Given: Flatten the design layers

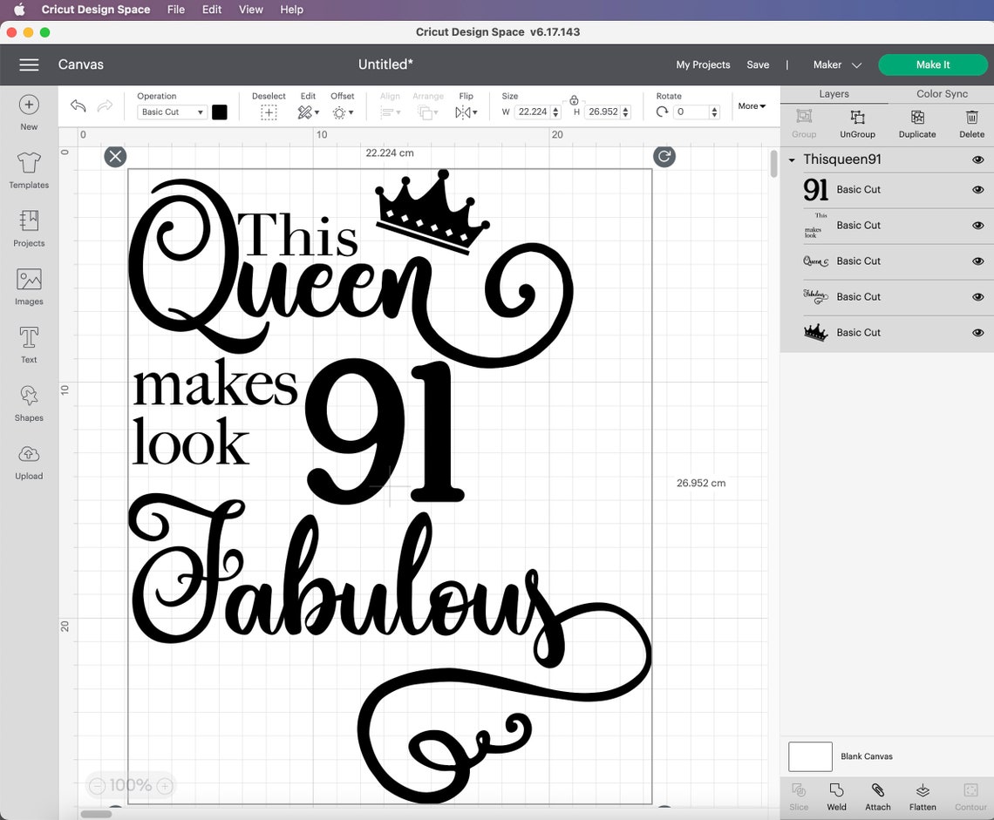Looking at the screenshot, I should click(923, 795).
